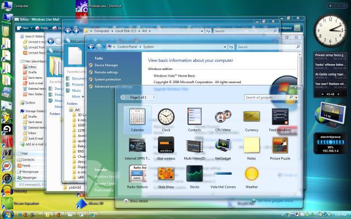Select the CPU Meter gadget
This screenshot has height=219, width=351.
pyautogui.click(x=223, y=120)
